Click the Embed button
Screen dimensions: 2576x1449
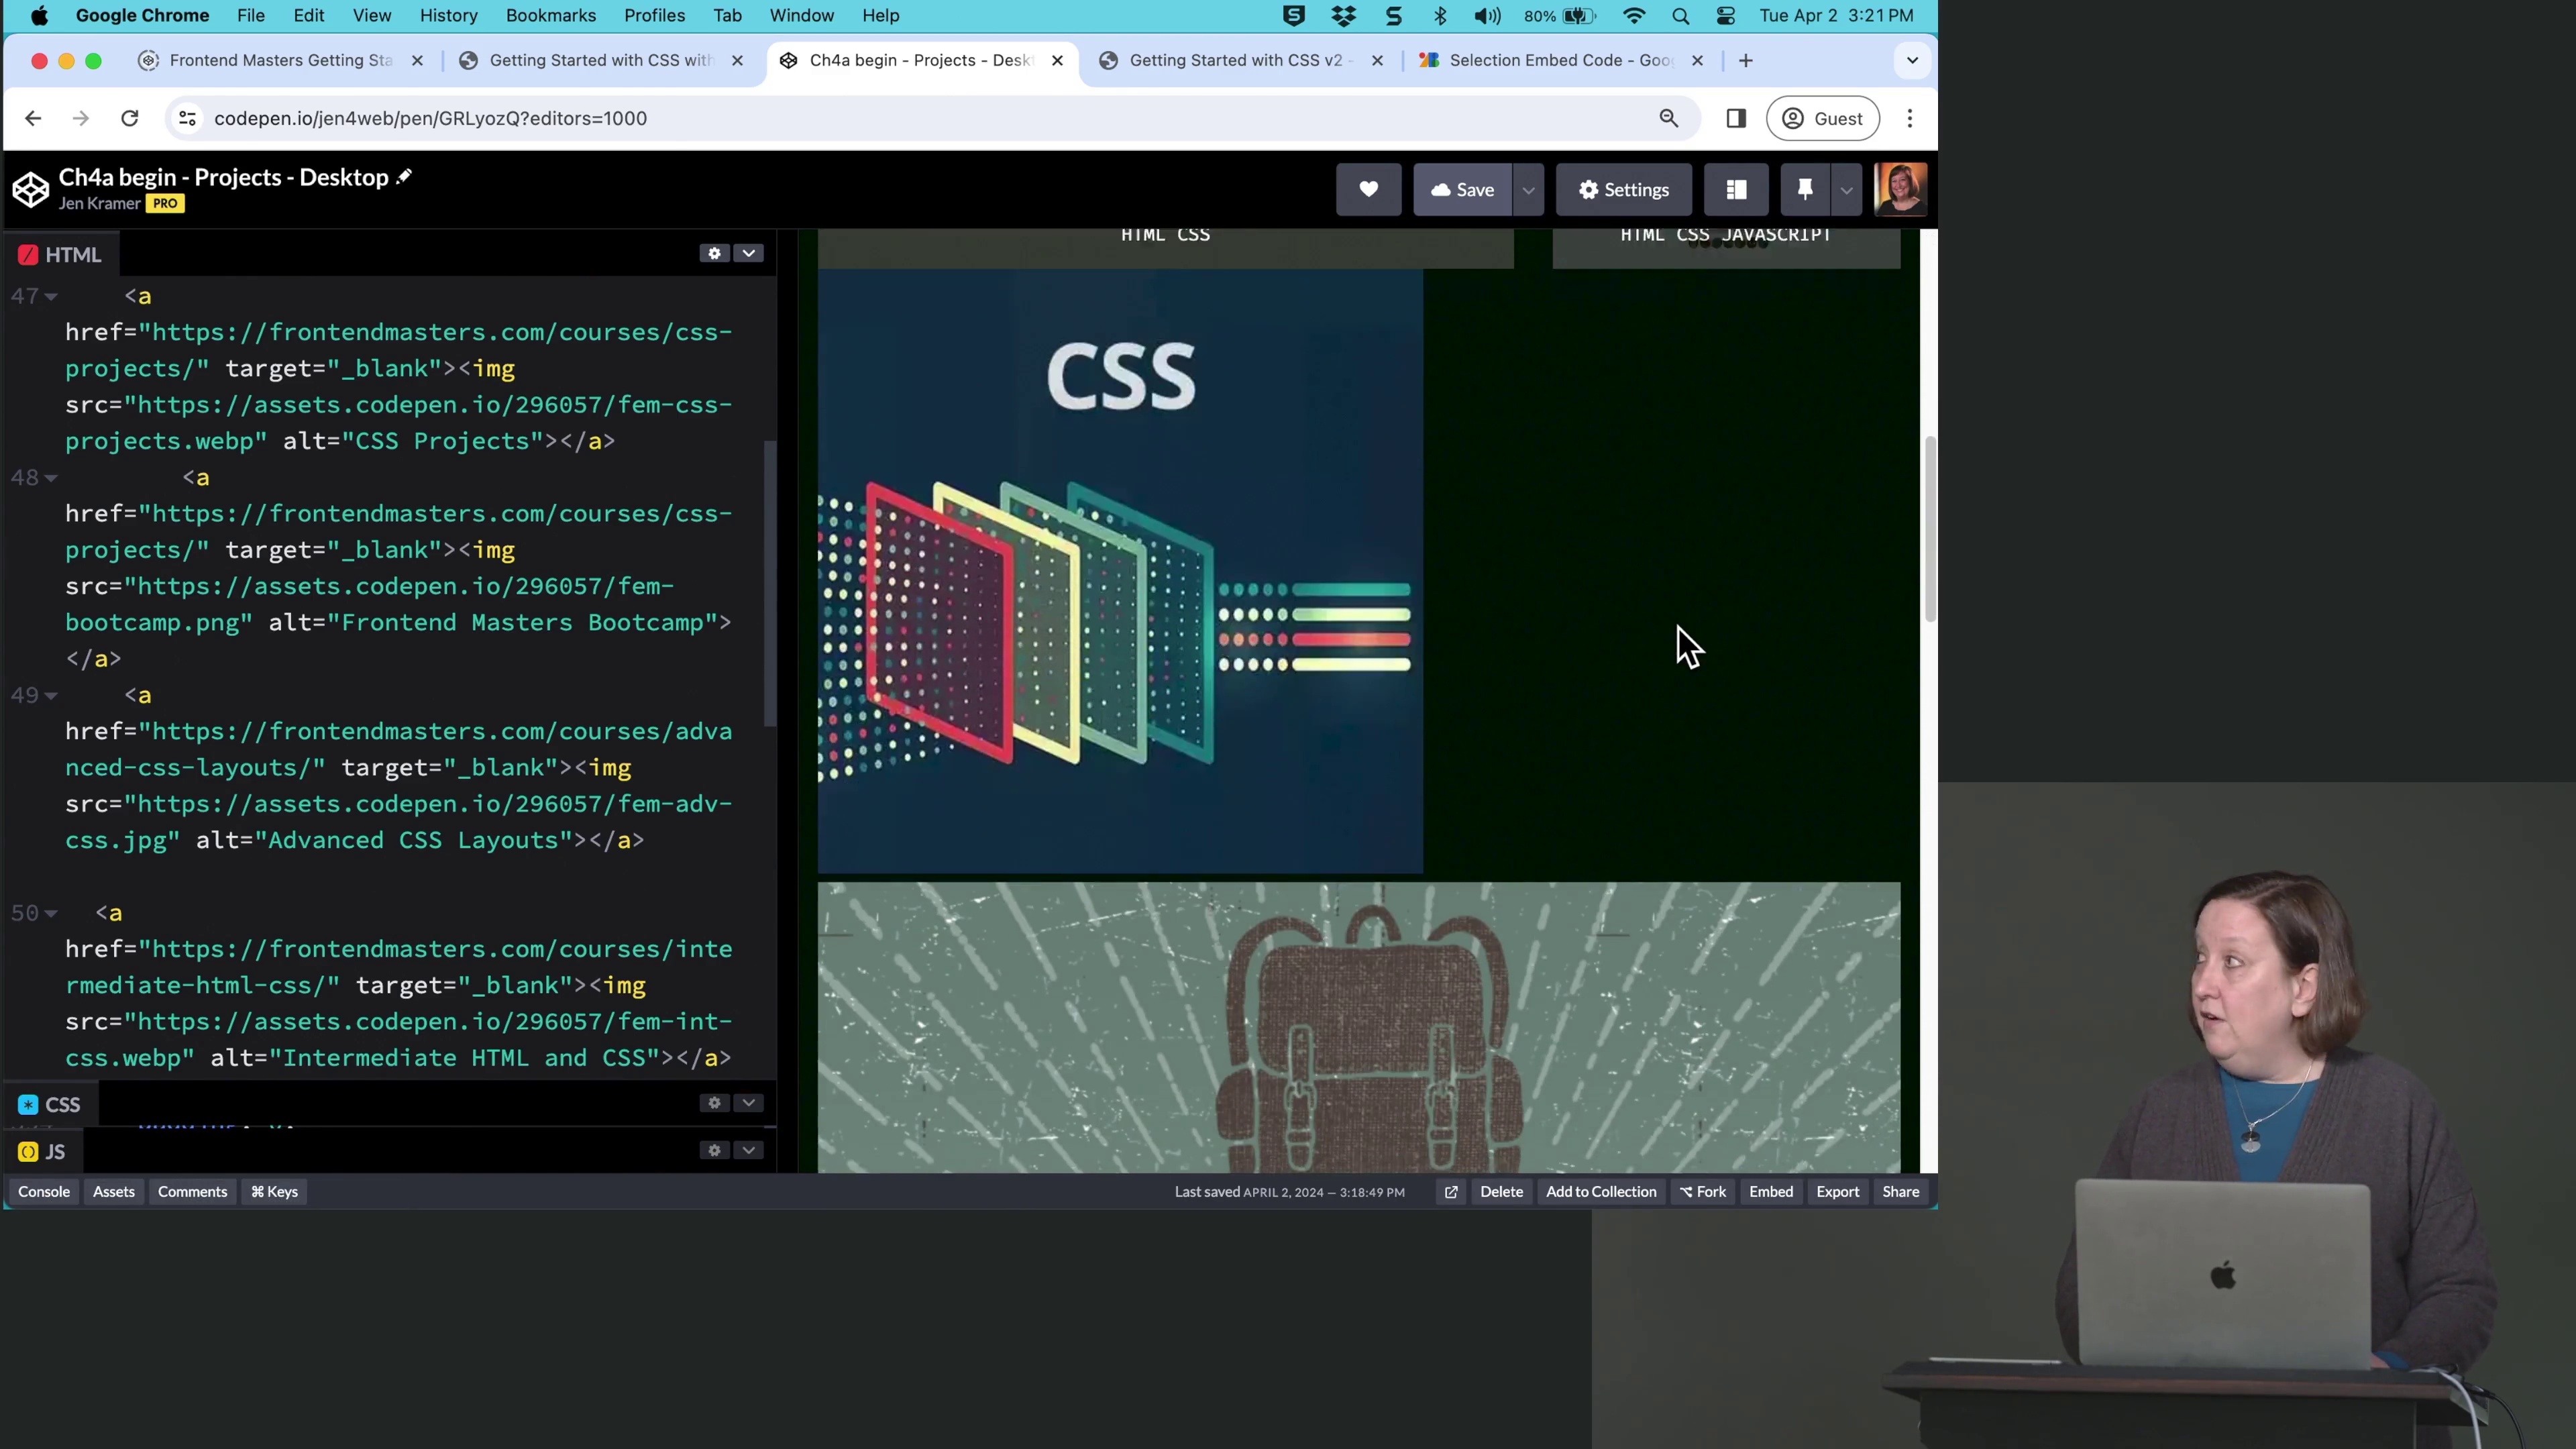[1771, 1191]
